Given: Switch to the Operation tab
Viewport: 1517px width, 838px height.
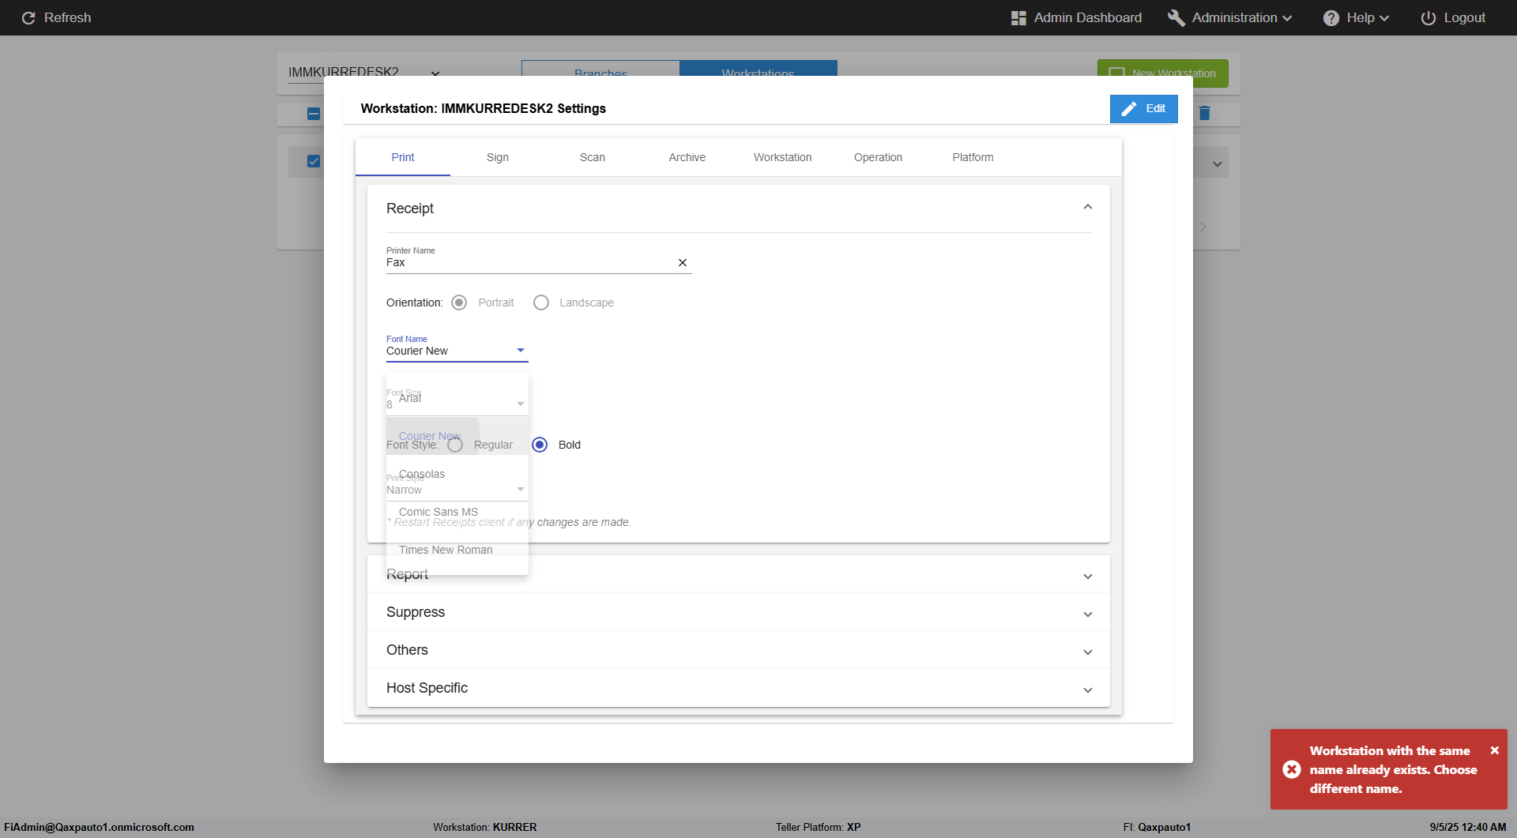Looking at the screenshot, I should [878, 157].
